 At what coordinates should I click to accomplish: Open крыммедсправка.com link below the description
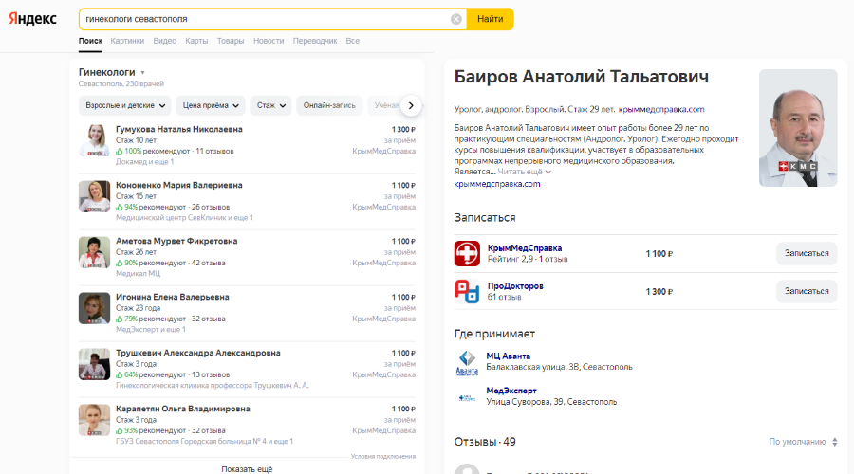coord(497,184)
